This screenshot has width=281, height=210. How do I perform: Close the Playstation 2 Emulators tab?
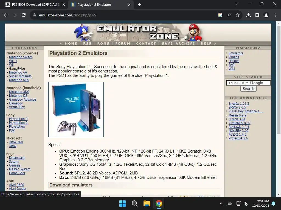[x=129, y=5]
